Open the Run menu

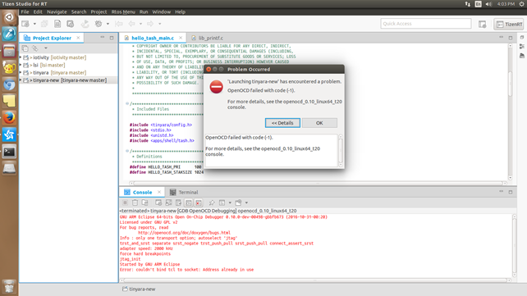coord(144,11)
